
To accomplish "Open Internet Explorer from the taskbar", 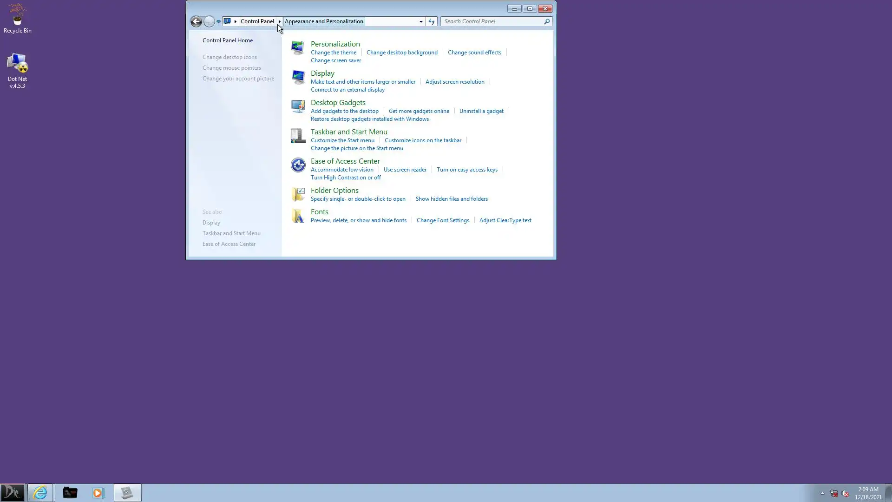I will tap(40, 493).
